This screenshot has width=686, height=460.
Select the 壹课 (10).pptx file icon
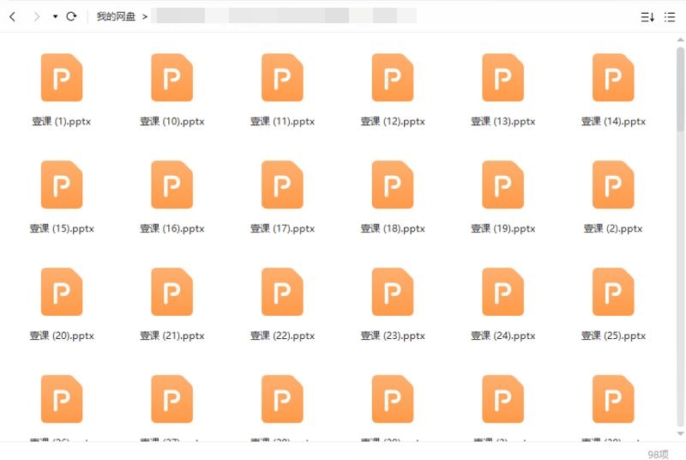[172, 77]
